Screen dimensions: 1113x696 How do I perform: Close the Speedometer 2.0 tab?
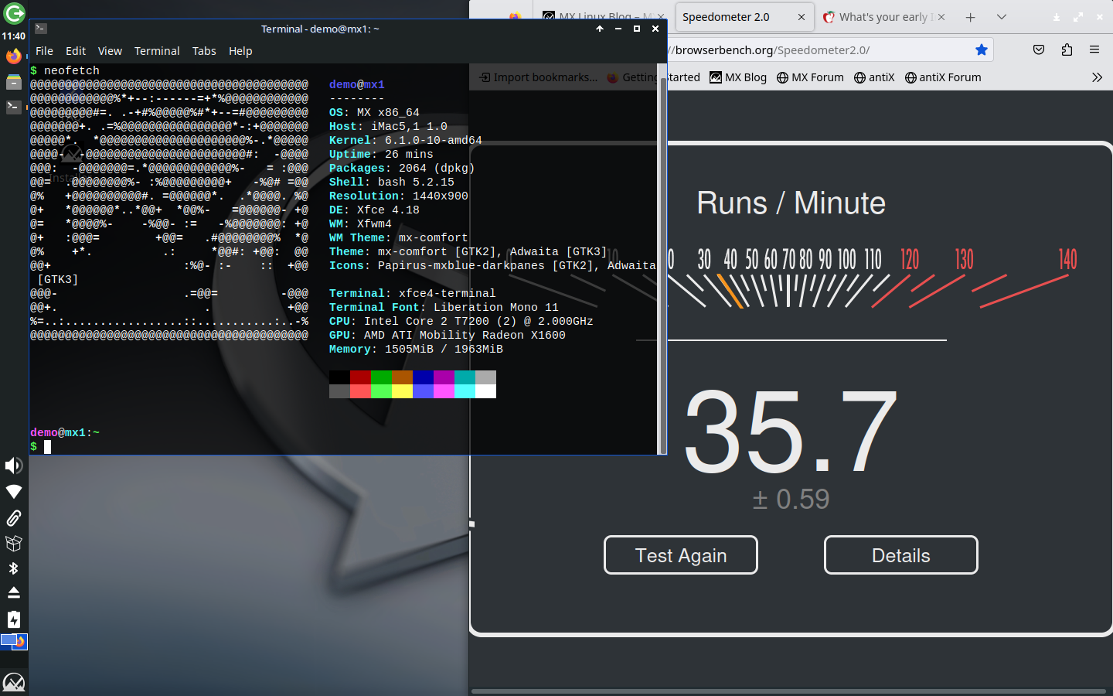pos(802,17)
